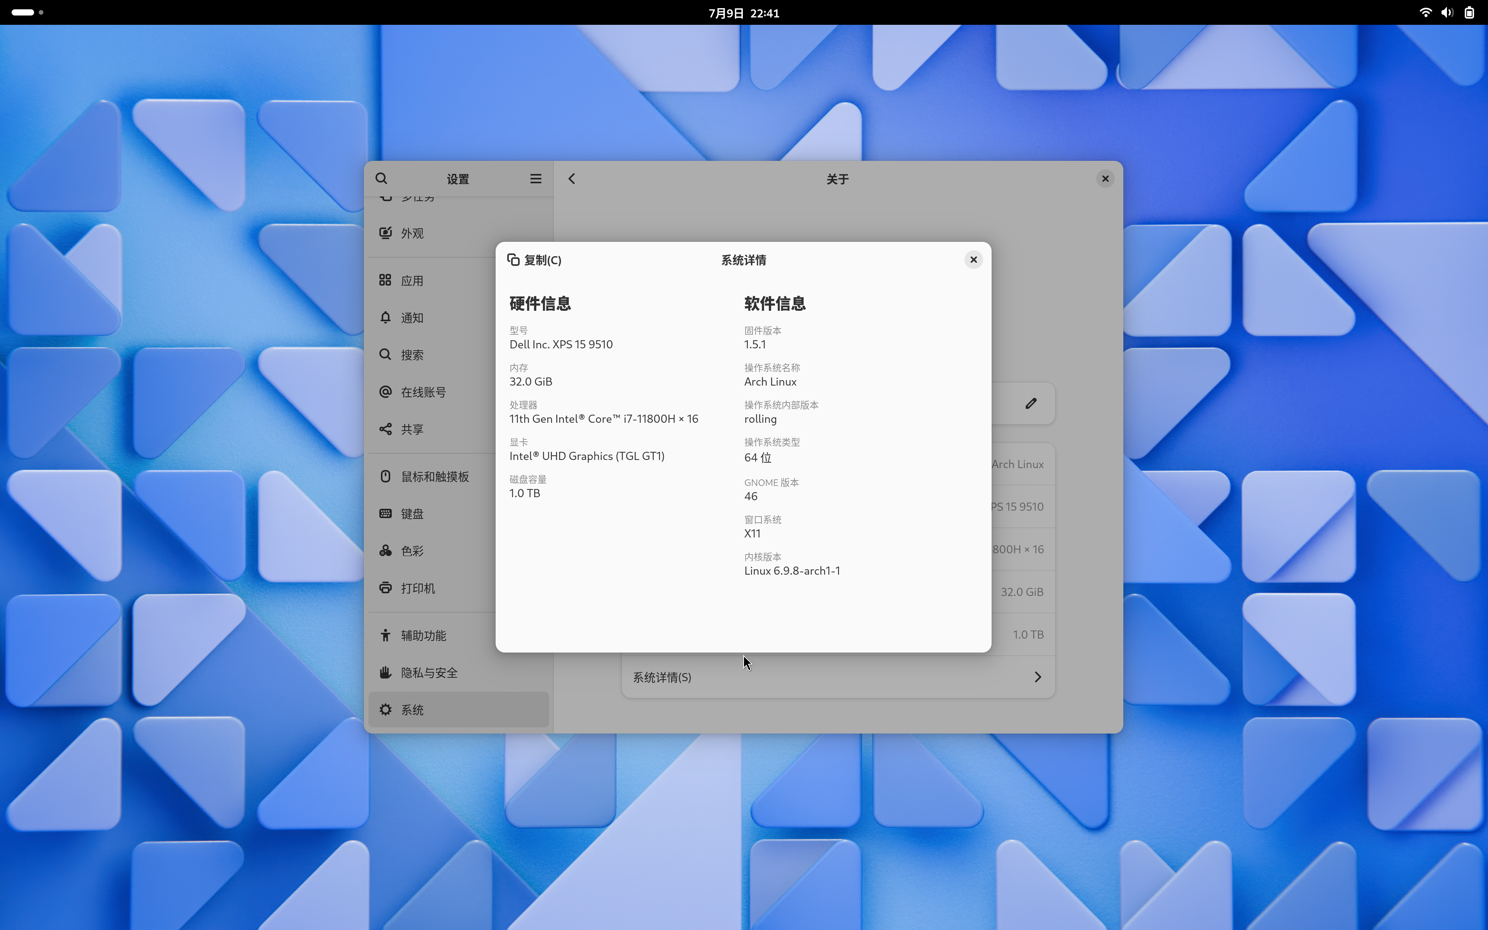
Task: Click the 搜索 magnifier icon in sidebar list
Action: click(x=386, y=355)
